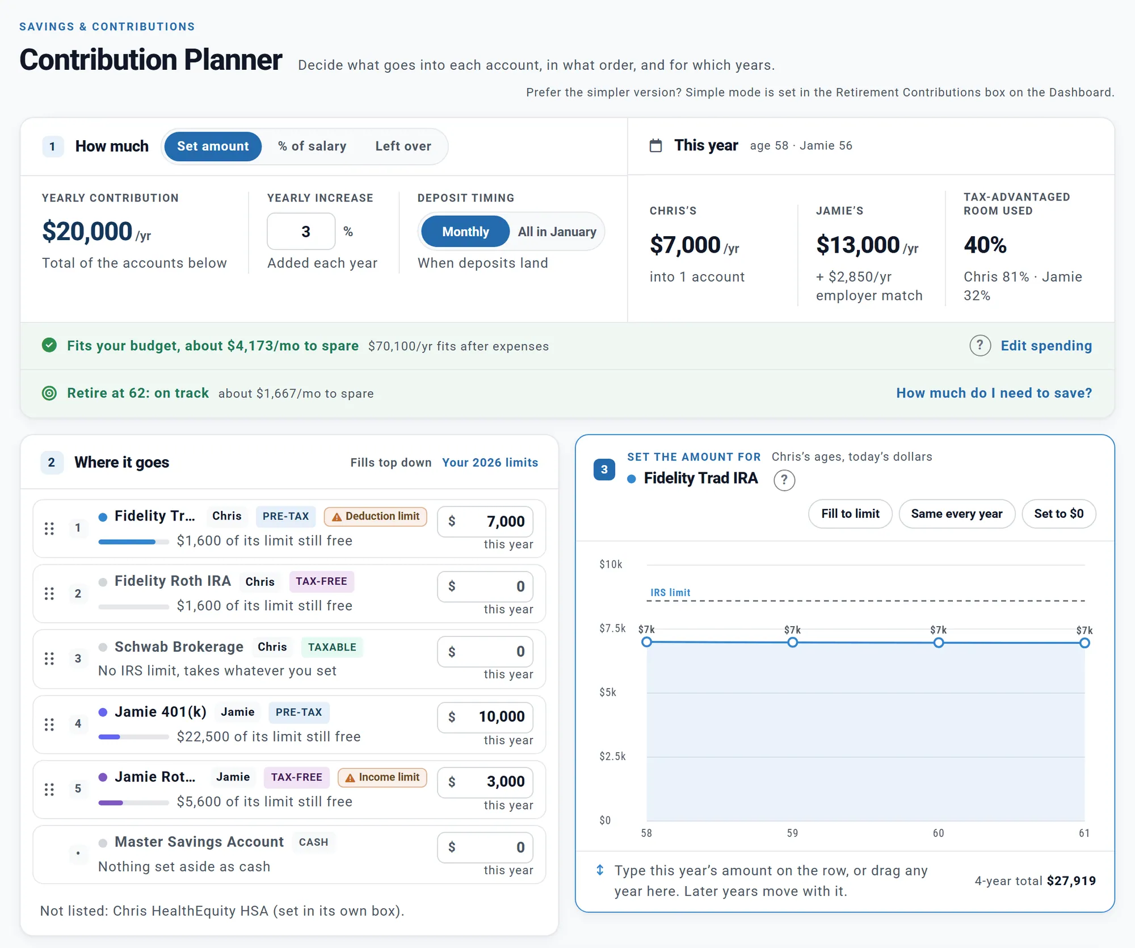Edit the Schwab Brokerage amount field
Image resolution: width=1135 pixels, height=948 pixels.
point(485,652)
